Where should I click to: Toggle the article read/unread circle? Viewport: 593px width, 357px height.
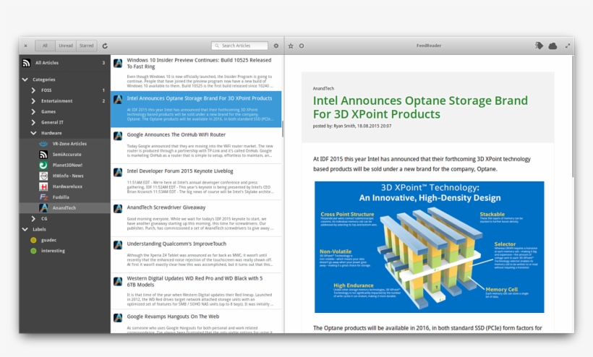(302, 46)
